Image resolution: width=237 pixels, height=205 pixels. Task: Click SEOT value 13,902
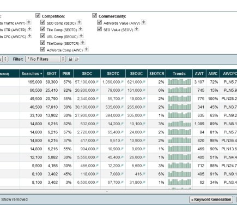(x=52, y=115)
